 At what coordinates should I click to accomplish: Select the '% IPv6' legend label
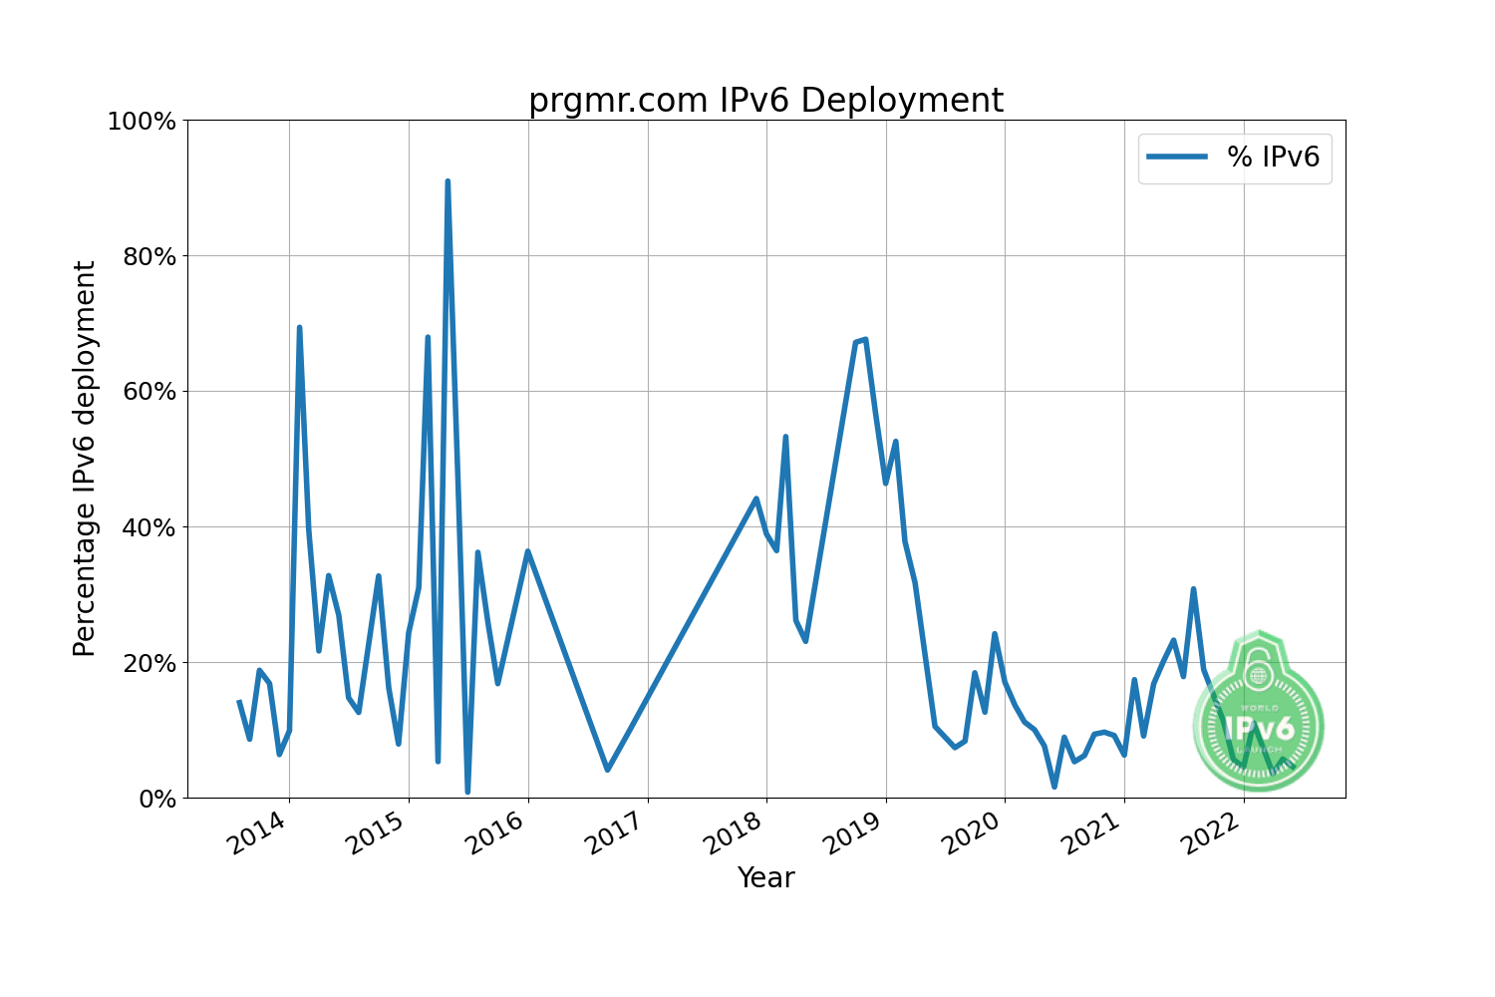(x=1273, y=157)
